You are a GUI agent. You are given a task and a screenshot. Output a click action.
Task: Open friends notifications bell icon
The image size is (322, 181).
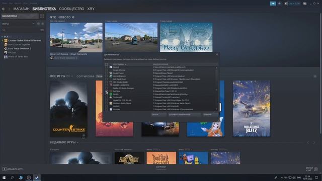(x=280, y=4)
